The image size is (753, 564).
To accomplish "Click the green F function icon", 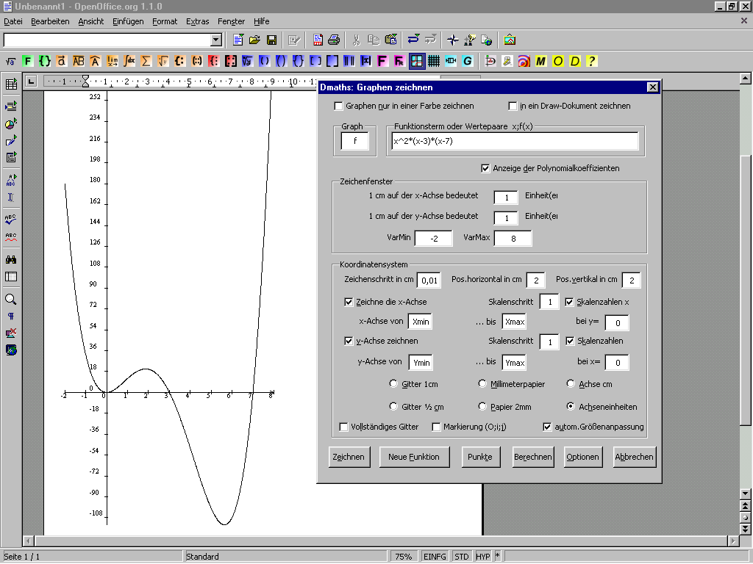I will (28, 61).
